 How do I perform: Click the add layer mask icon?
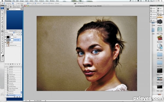click(x=11, y=64)
